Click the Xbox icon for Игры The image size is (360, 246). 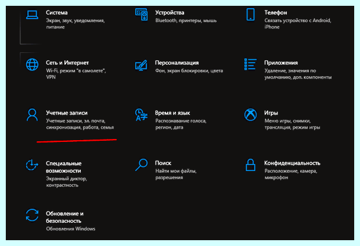(x=250, y=115)
